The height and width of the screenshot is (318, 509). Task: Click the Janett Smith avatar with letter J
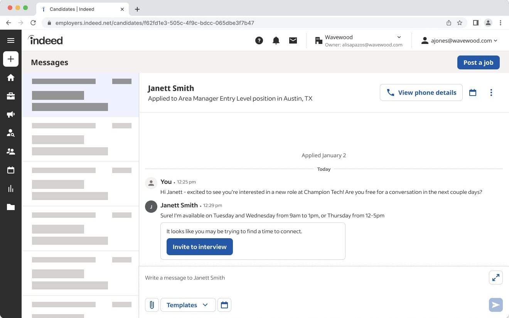151,207
